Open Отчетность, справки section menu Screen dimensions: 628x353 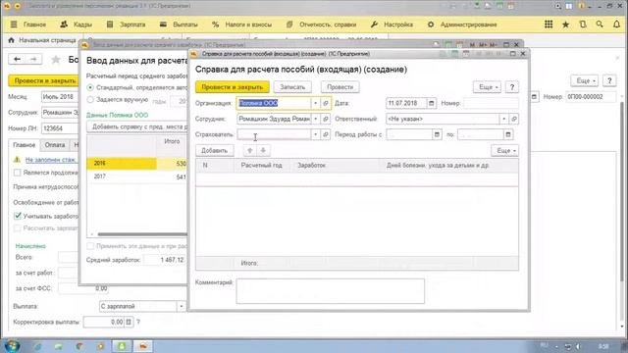321,25
